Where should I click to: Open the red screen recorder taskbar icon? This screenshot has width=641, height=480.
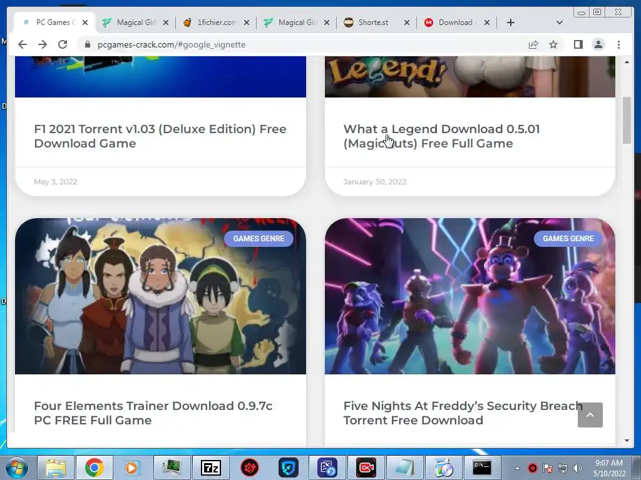[366, 467]
